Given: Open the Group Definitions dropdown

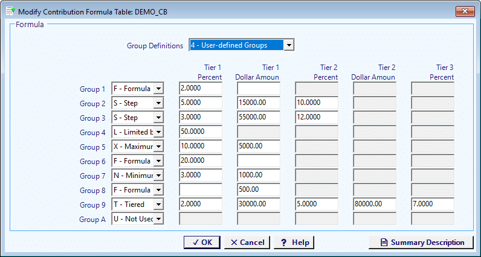Looking at the screenshot, I should pyautogui.click(x=289, y=45).
